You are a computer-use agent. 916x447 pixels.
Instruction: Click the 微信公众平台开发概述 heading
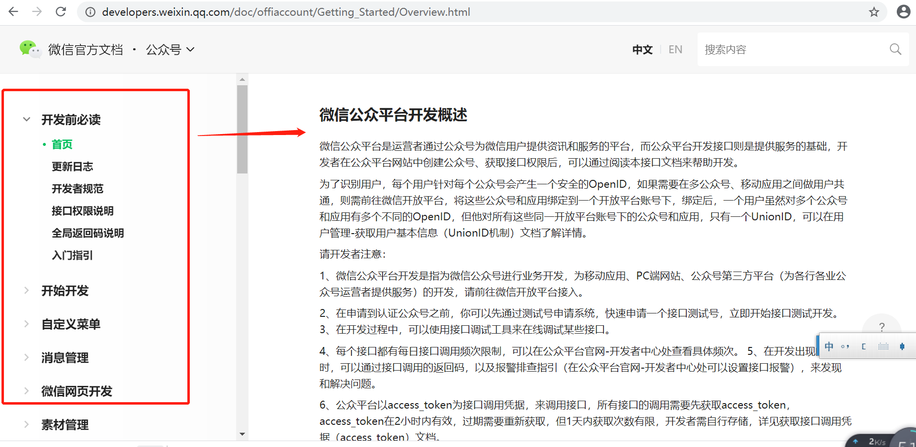[393, 115]
